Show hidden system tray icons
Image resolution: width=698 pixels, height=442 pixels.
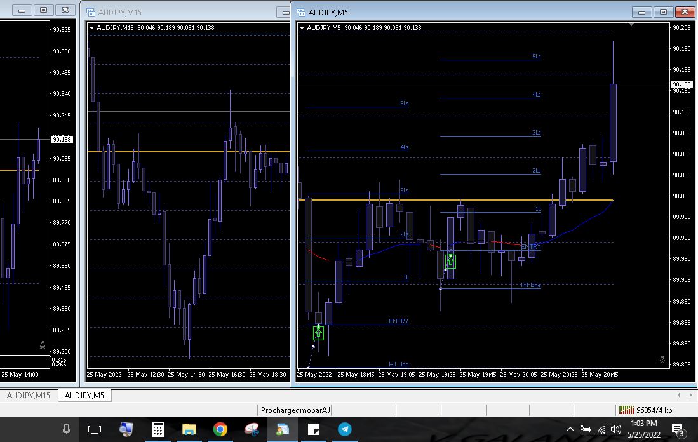coord(570,430)
